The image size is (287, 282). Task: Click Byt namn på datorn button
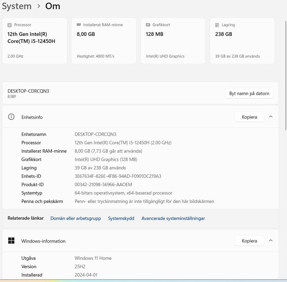249,94
